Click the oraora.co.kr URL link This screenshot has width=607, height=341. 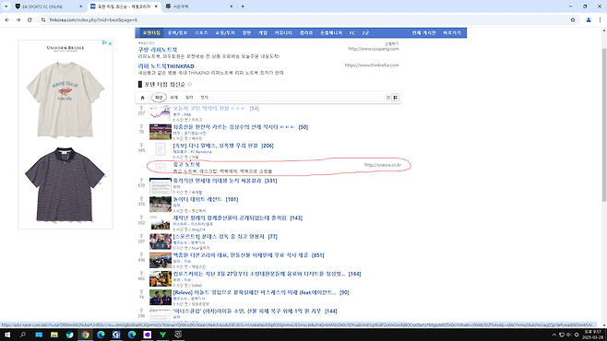point(383,165)
